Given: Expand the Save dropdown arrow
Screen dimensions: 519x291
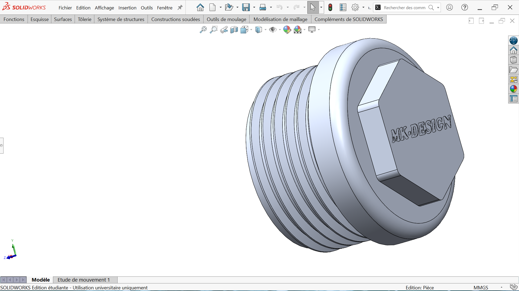Looking at the screenshot, I should click(254, 8).
